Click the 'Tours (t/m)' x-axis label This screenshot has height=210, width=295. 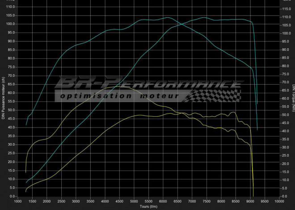148,207
